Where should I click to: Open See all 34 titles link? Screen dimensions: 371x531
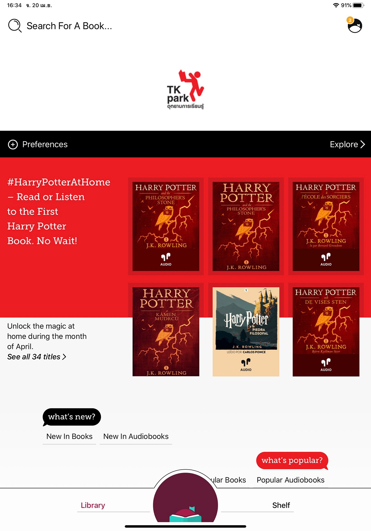(x=37, y=357)
